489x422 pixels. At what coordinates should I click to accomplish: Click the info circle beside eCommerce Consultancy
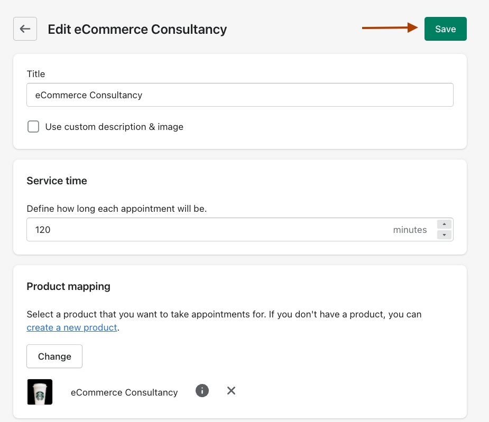pyautogui.click(x=202, y=391)
